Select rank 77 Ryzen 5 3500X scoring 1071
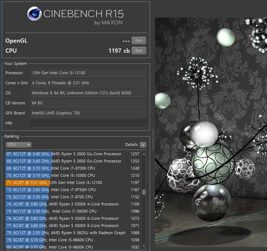 pos(73,226)
